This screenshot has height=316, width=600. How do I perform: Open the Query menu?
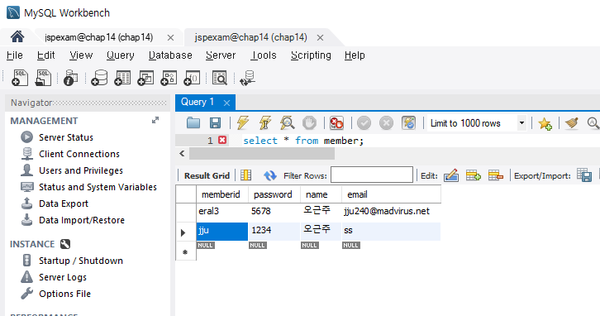[120, 55]
